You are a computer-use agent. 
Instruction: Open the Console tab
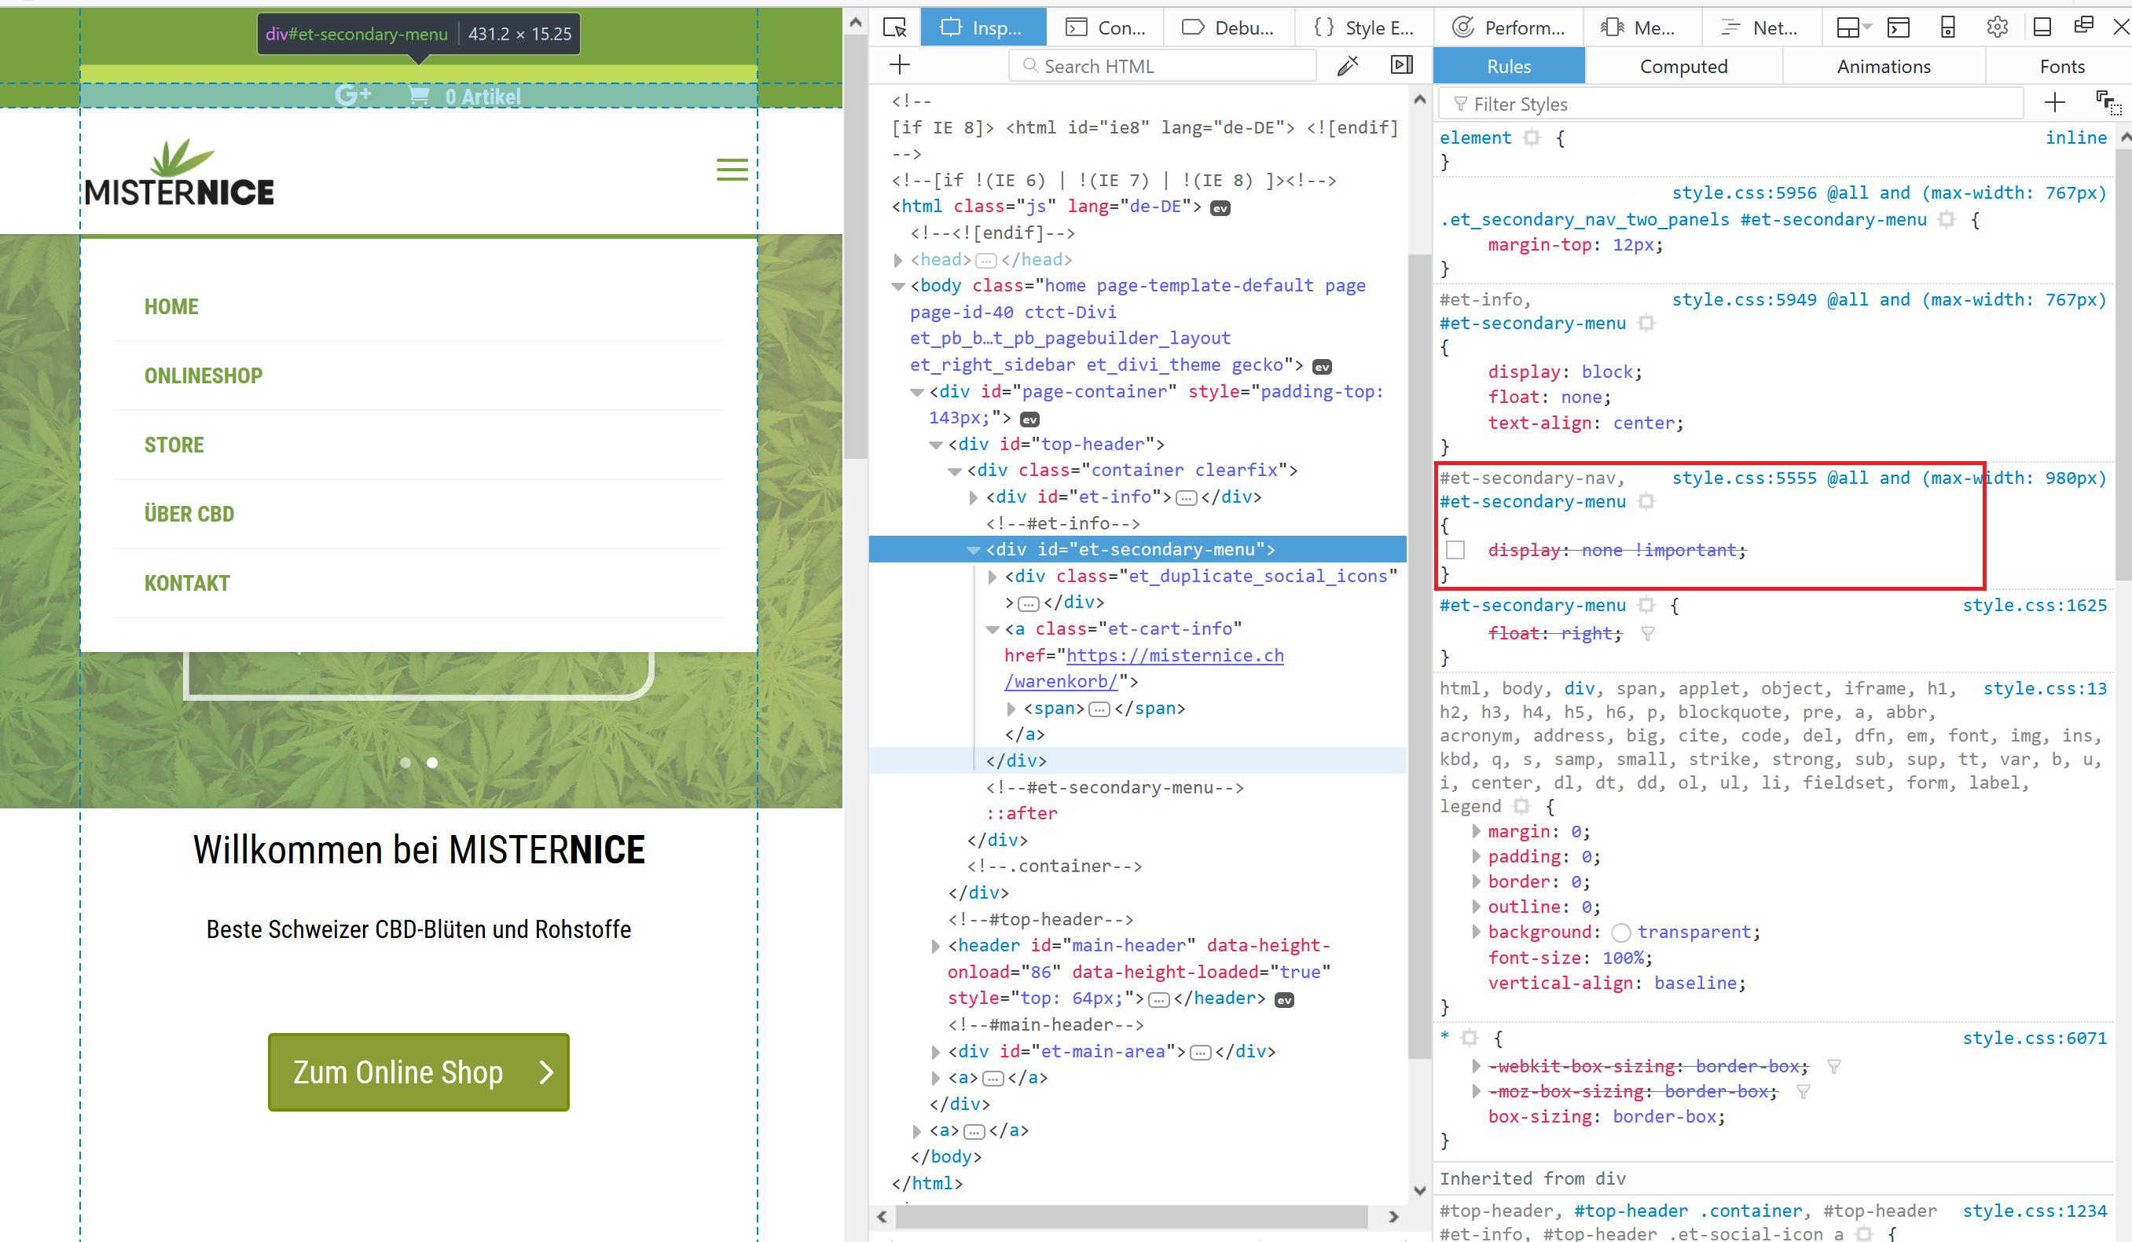coord(1105,28)
